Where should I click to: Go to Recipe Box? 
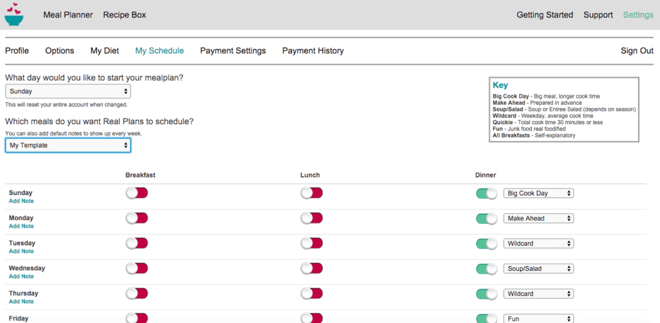click(x=124, y=15)
